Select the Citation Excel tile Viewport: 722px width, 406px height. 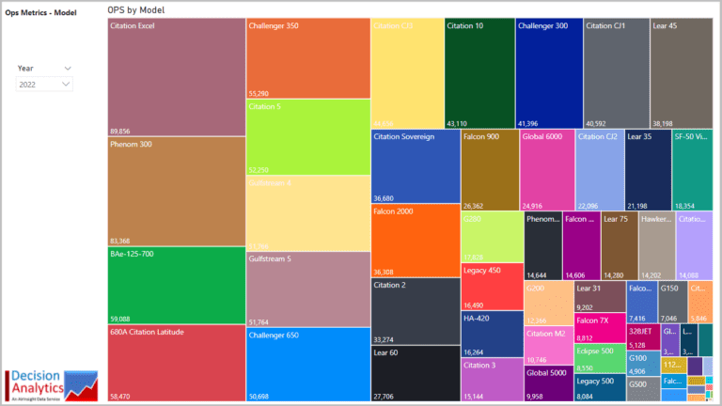tap(177, 77)
